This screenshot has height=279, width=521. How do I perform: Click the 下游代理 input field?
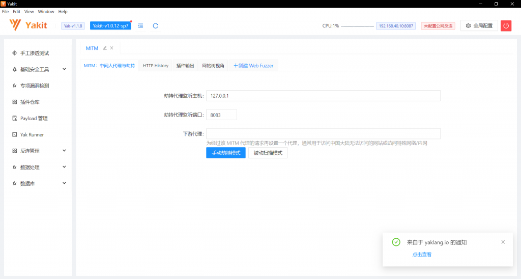click(x=323, y=134)
